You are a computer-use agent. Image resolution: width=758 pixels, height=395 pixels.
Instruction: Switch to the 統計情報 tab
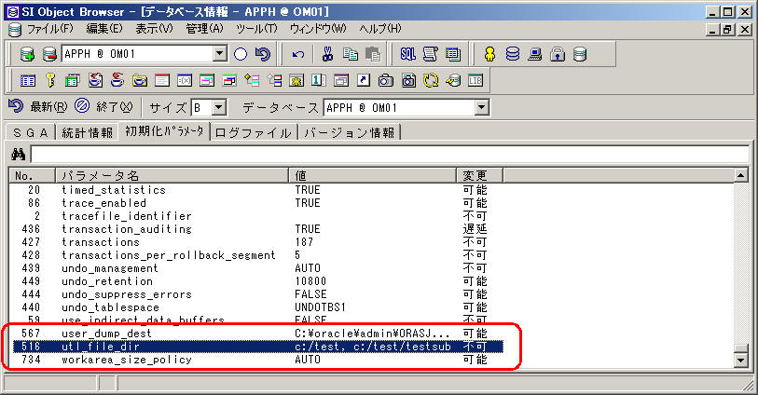pyautogui.click(x=89, y=132)
